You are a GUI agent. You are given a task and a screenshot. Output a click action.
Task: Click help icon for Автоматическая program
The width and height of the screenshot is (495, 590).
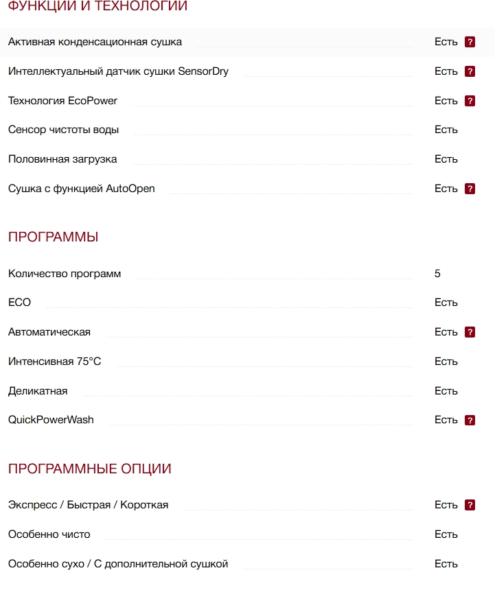[x=470, y=332]
